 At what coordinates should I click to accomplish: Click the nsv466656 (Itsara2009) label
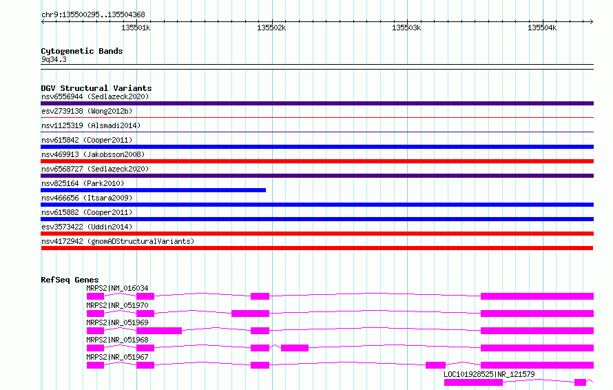click(87, 198)
